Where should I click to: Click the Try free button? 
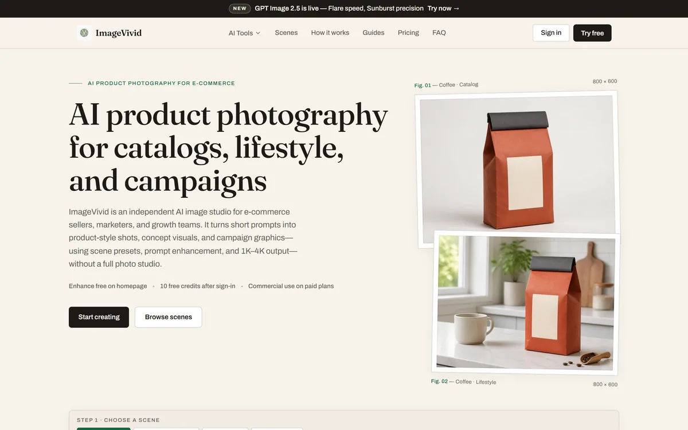point(592,33)
